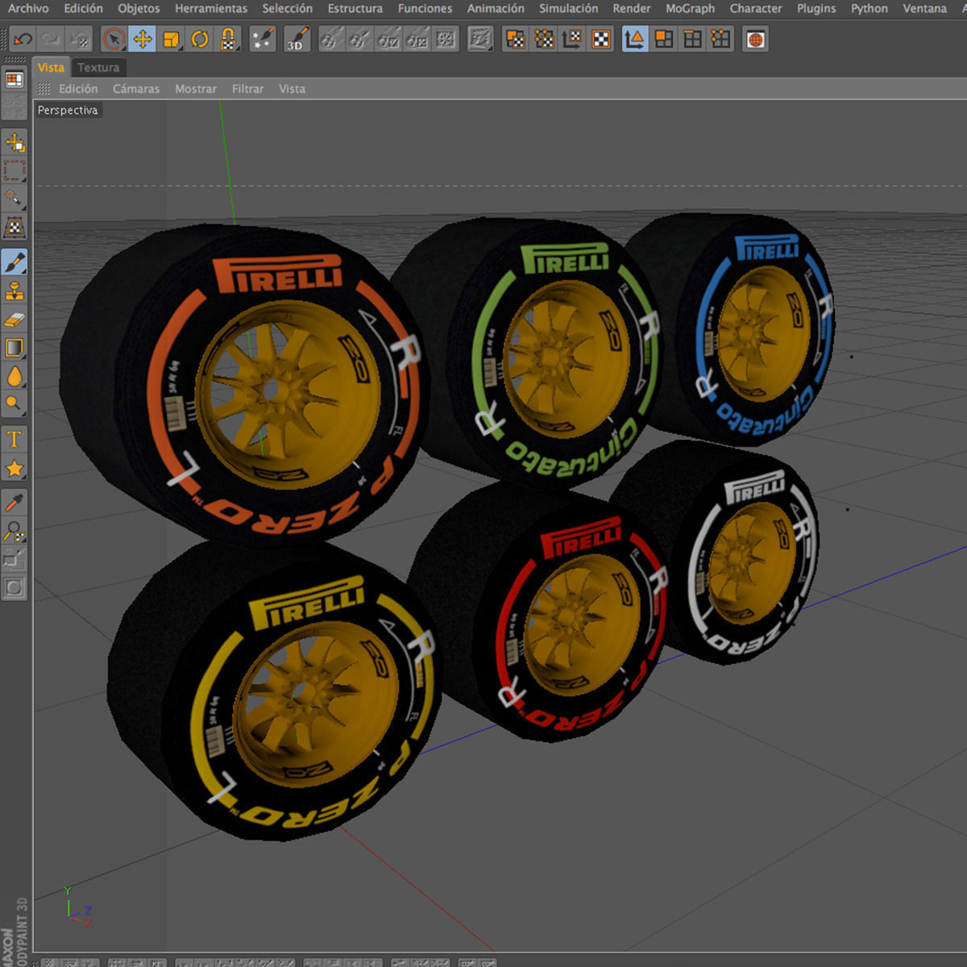
Task: Grab the viewport panel grip handle
Action: click(44, 89)
